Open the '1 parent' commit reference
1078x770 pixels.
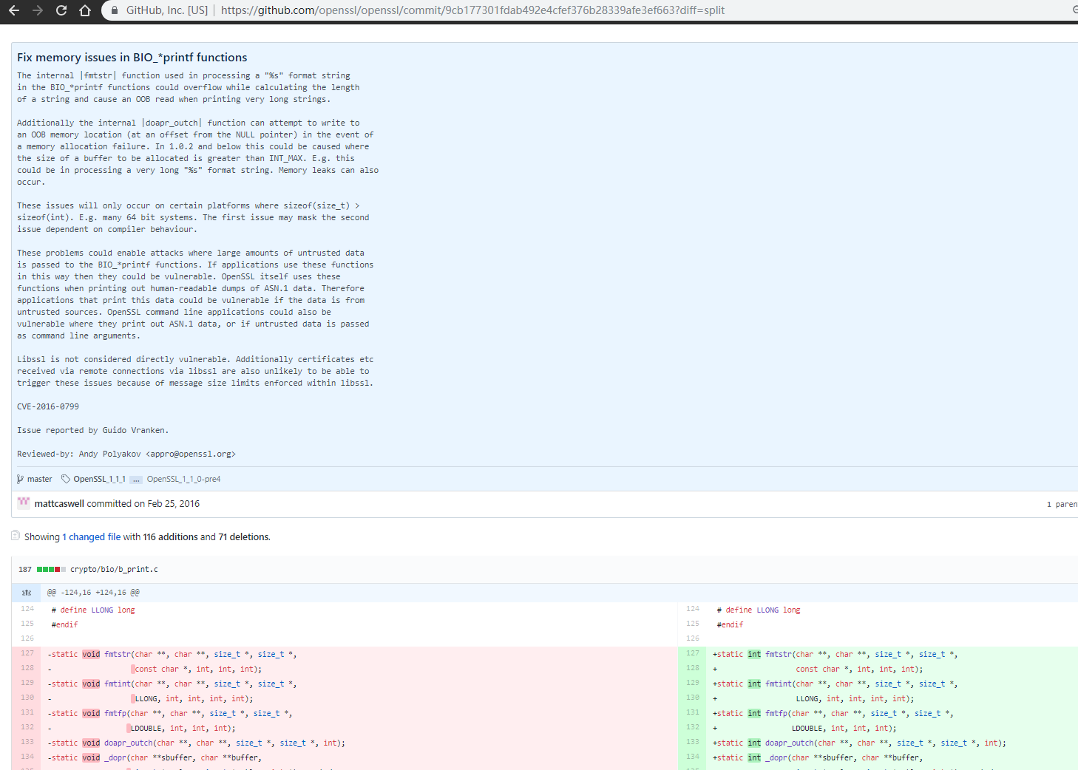(x=1062, y=504)
